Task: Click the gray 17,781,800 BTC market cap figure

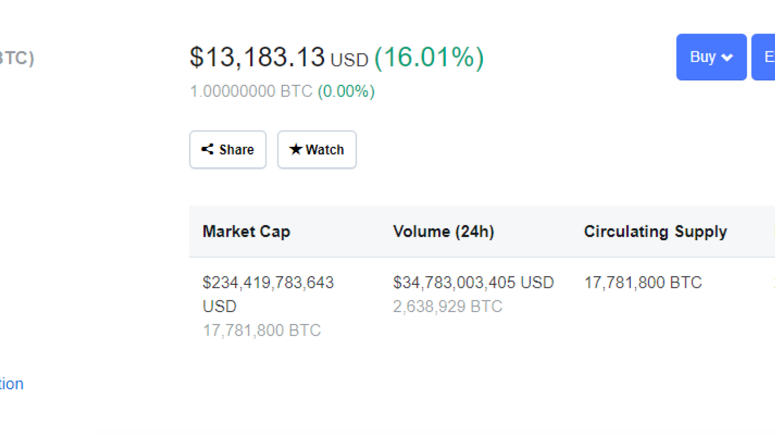Action: pyautogui.click(x=262, y=330)
